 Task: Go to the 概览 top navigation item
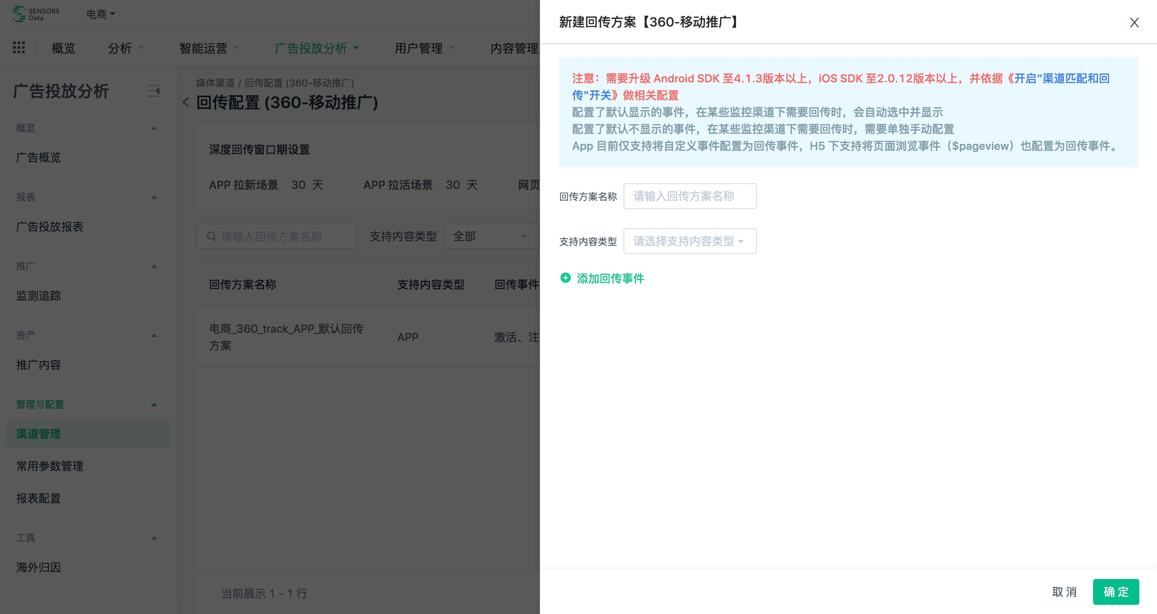coord(63,48)
